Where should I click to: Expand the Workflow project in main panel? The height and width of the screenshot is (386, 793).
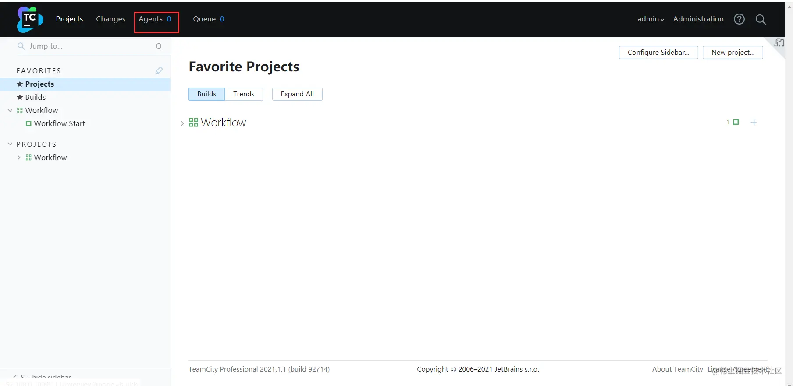point(182,123)
